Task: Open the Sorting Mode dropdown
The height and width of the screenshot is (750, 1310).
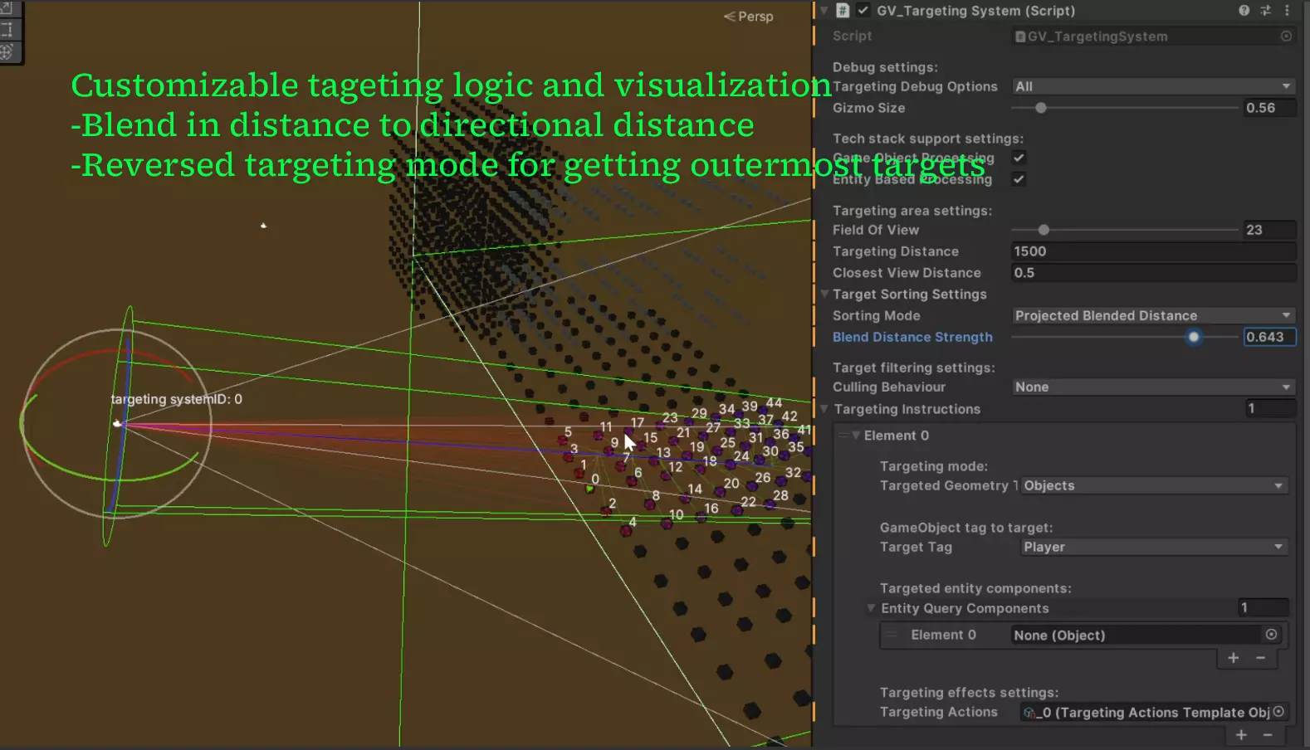Action: (1152, 315)
